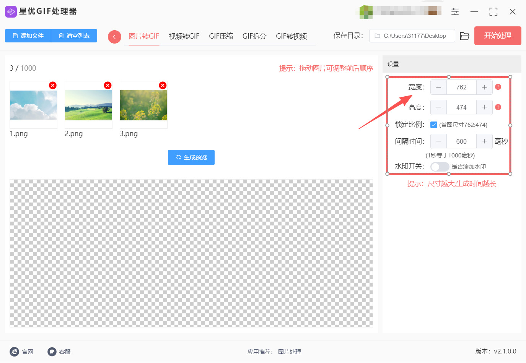Click the GIF app logo icon

click(x=11, y=11)
